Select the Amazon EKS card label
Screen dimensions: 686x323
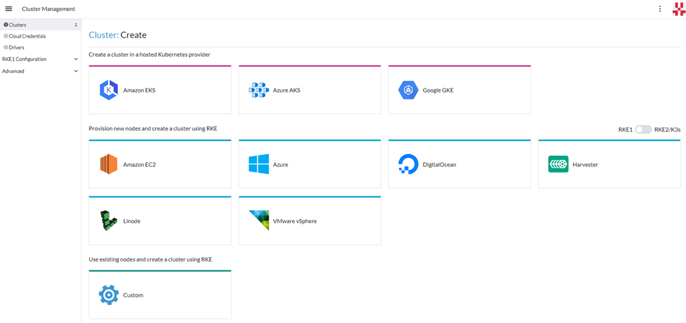coord(139,90)
